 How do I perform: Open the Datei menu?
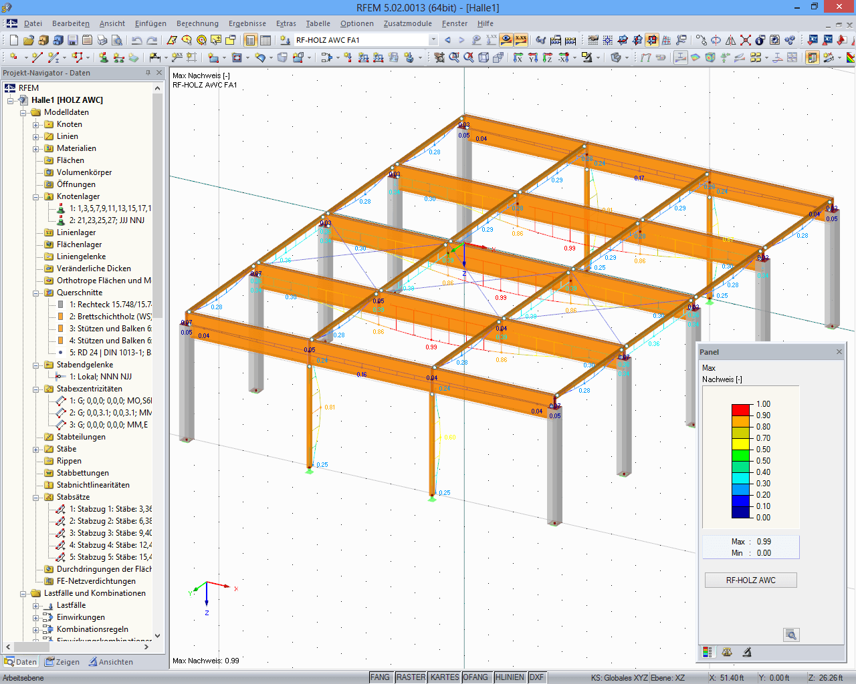point(33,23)
